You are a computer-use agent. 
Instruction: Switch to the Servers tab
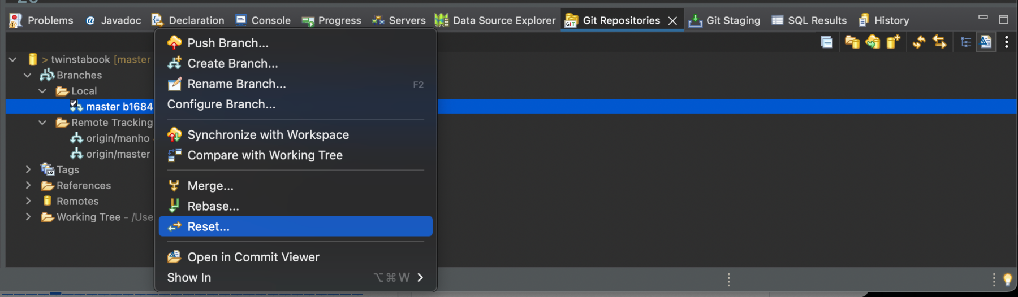pos(399,20)
